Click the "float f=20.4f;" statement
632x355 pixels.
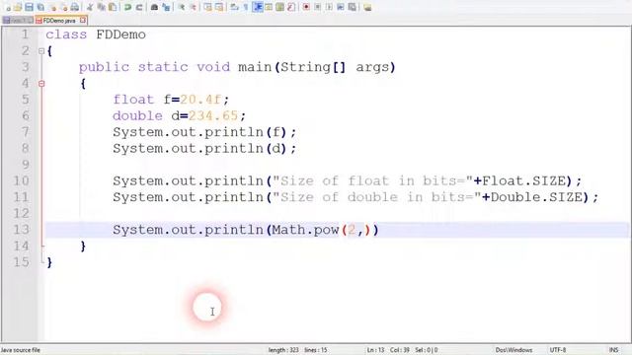[x=171, y=100]
